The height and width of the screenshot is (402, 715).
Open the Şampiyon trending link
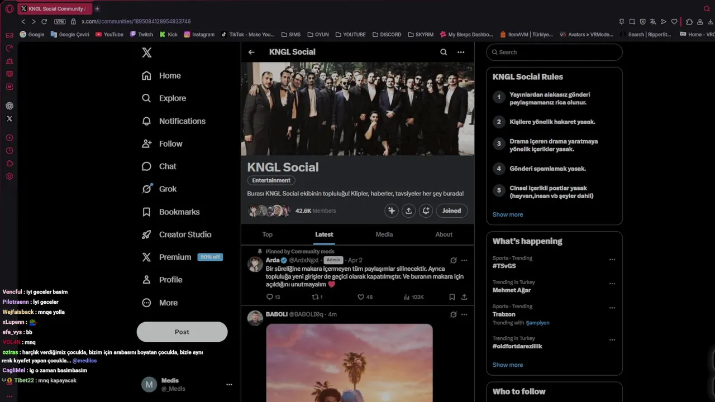pos(538,323)
